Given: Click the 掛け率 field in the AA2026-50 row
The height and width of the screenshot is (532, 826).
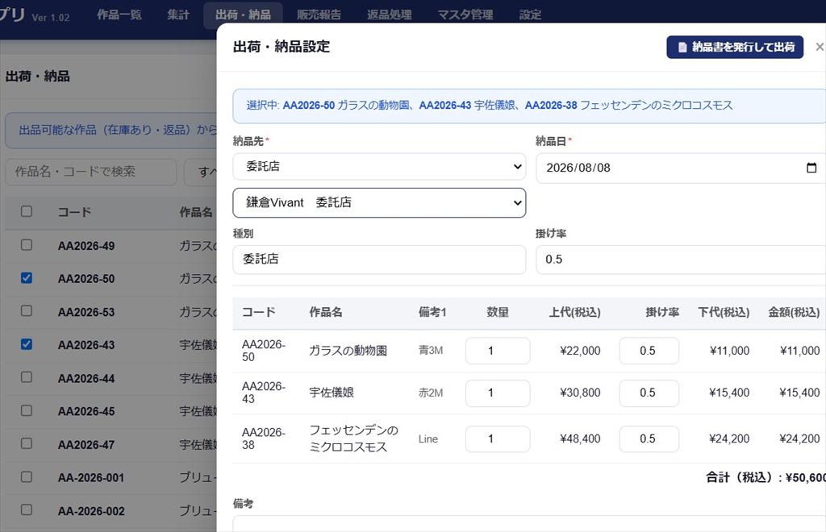Looking at the screenshot, I should [x=649, y=351].
